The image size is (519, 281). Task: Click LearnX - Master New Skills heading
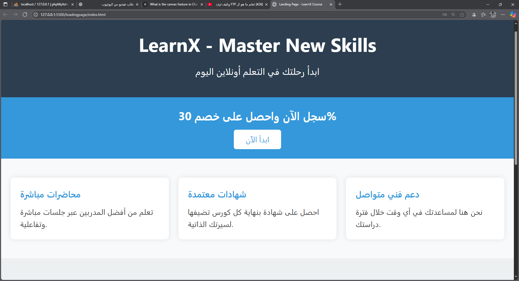pos(257,45)
